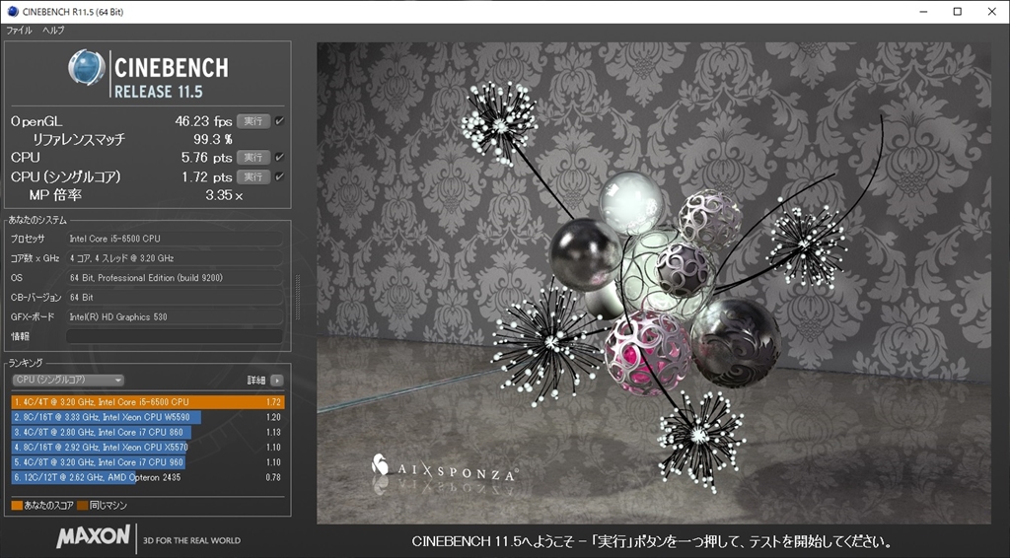Click the 情報 input field
Viewport: 1010px width, 558px height.
coord(175,336)
